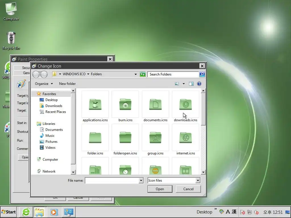Image resolution: width=291 pixels, height=218 pixels.
Task: Click the action center flag tray icon
Action: 242,212
